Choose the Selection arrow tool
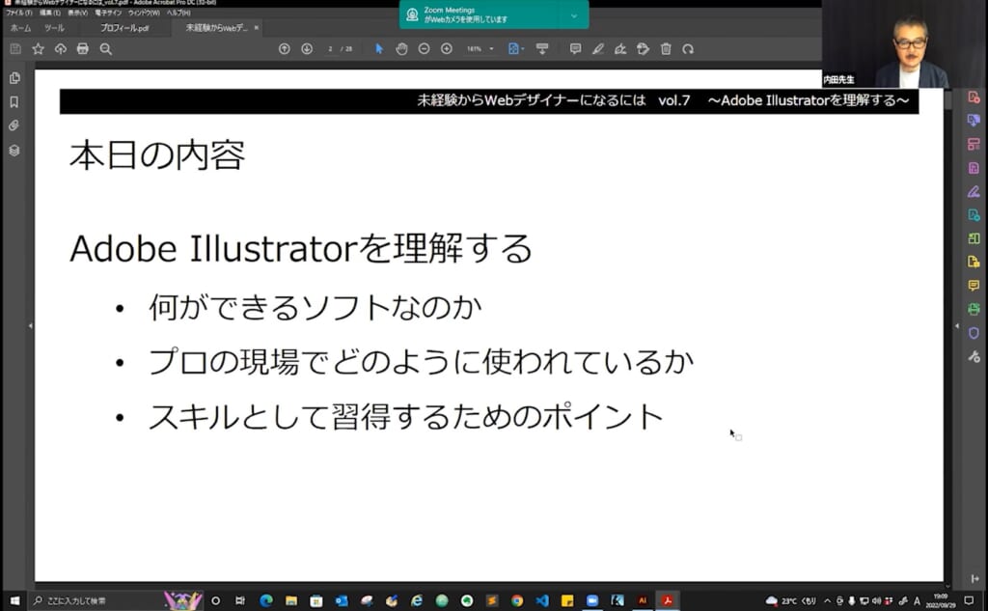988x611 pixels. point(378,49)
